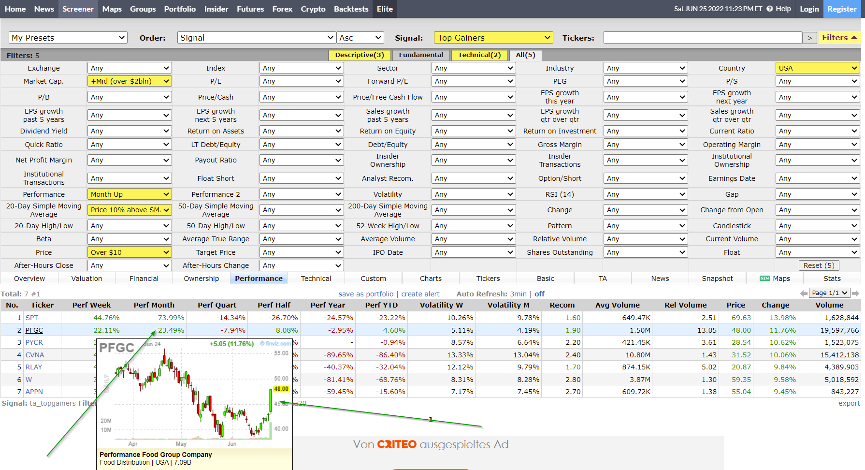Screen dimensions: 865x470
Task: Click CVNA price value 31.52
Action: pyautogui.click(x=741, y=355)
